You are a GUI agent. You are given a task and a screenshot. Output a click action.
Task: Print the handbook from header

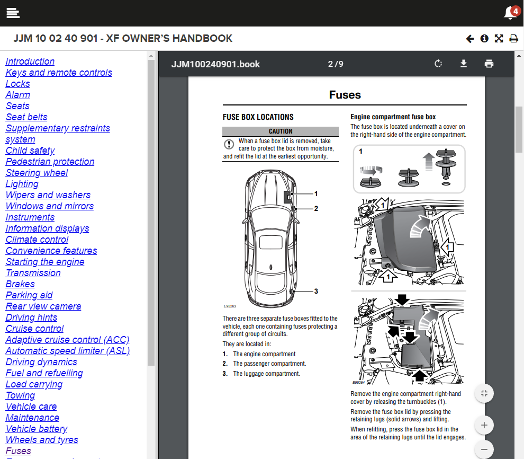[513, 39]
